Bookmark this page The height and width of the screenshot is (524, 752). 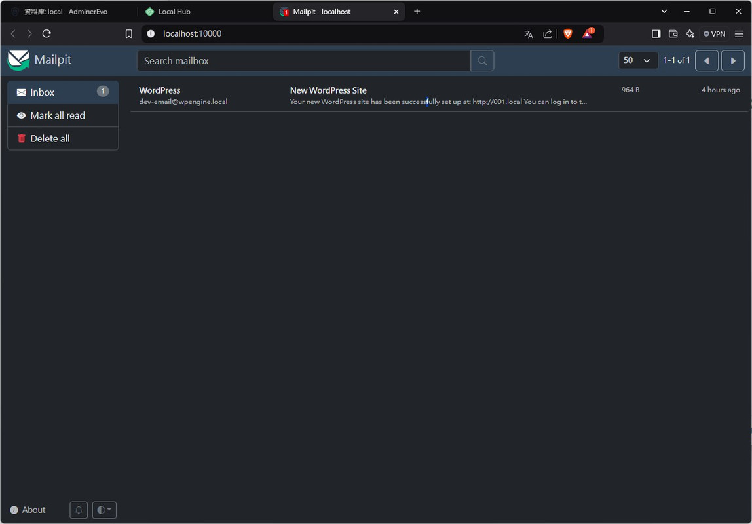pos(128,34)
